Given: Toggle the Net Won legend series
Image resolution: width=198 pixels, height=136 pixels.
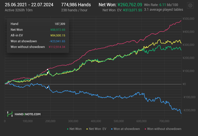Looking at the screenshot, I should 74,129.
